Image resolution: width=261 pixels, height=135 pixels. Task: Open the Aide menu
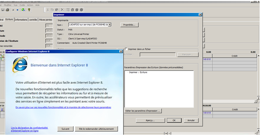[x=37, y=5]
